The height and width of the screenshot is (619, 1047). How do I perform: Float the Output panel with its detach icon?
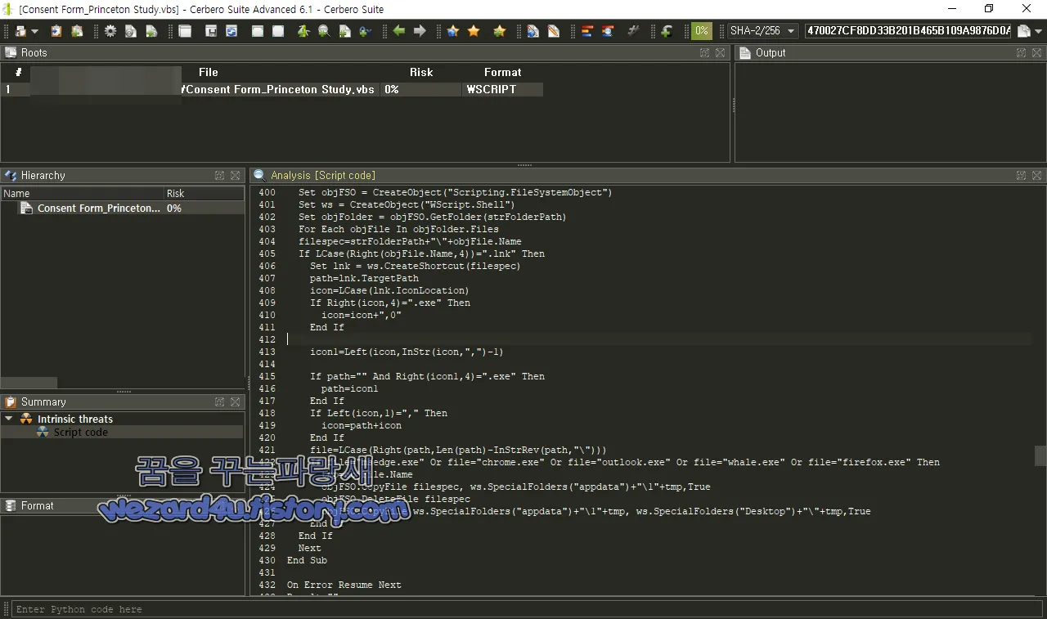tap(1022, 52)
